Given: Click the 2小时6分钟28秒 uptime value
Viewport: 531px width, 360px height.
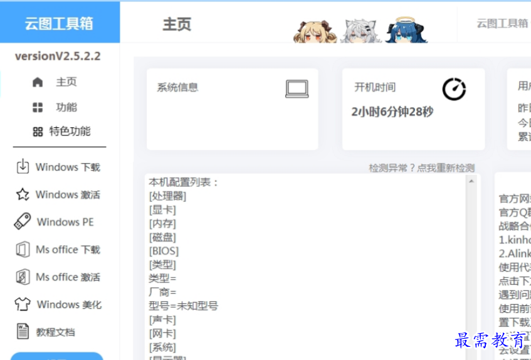Looking at the screenshot, I should coord(392,112).
